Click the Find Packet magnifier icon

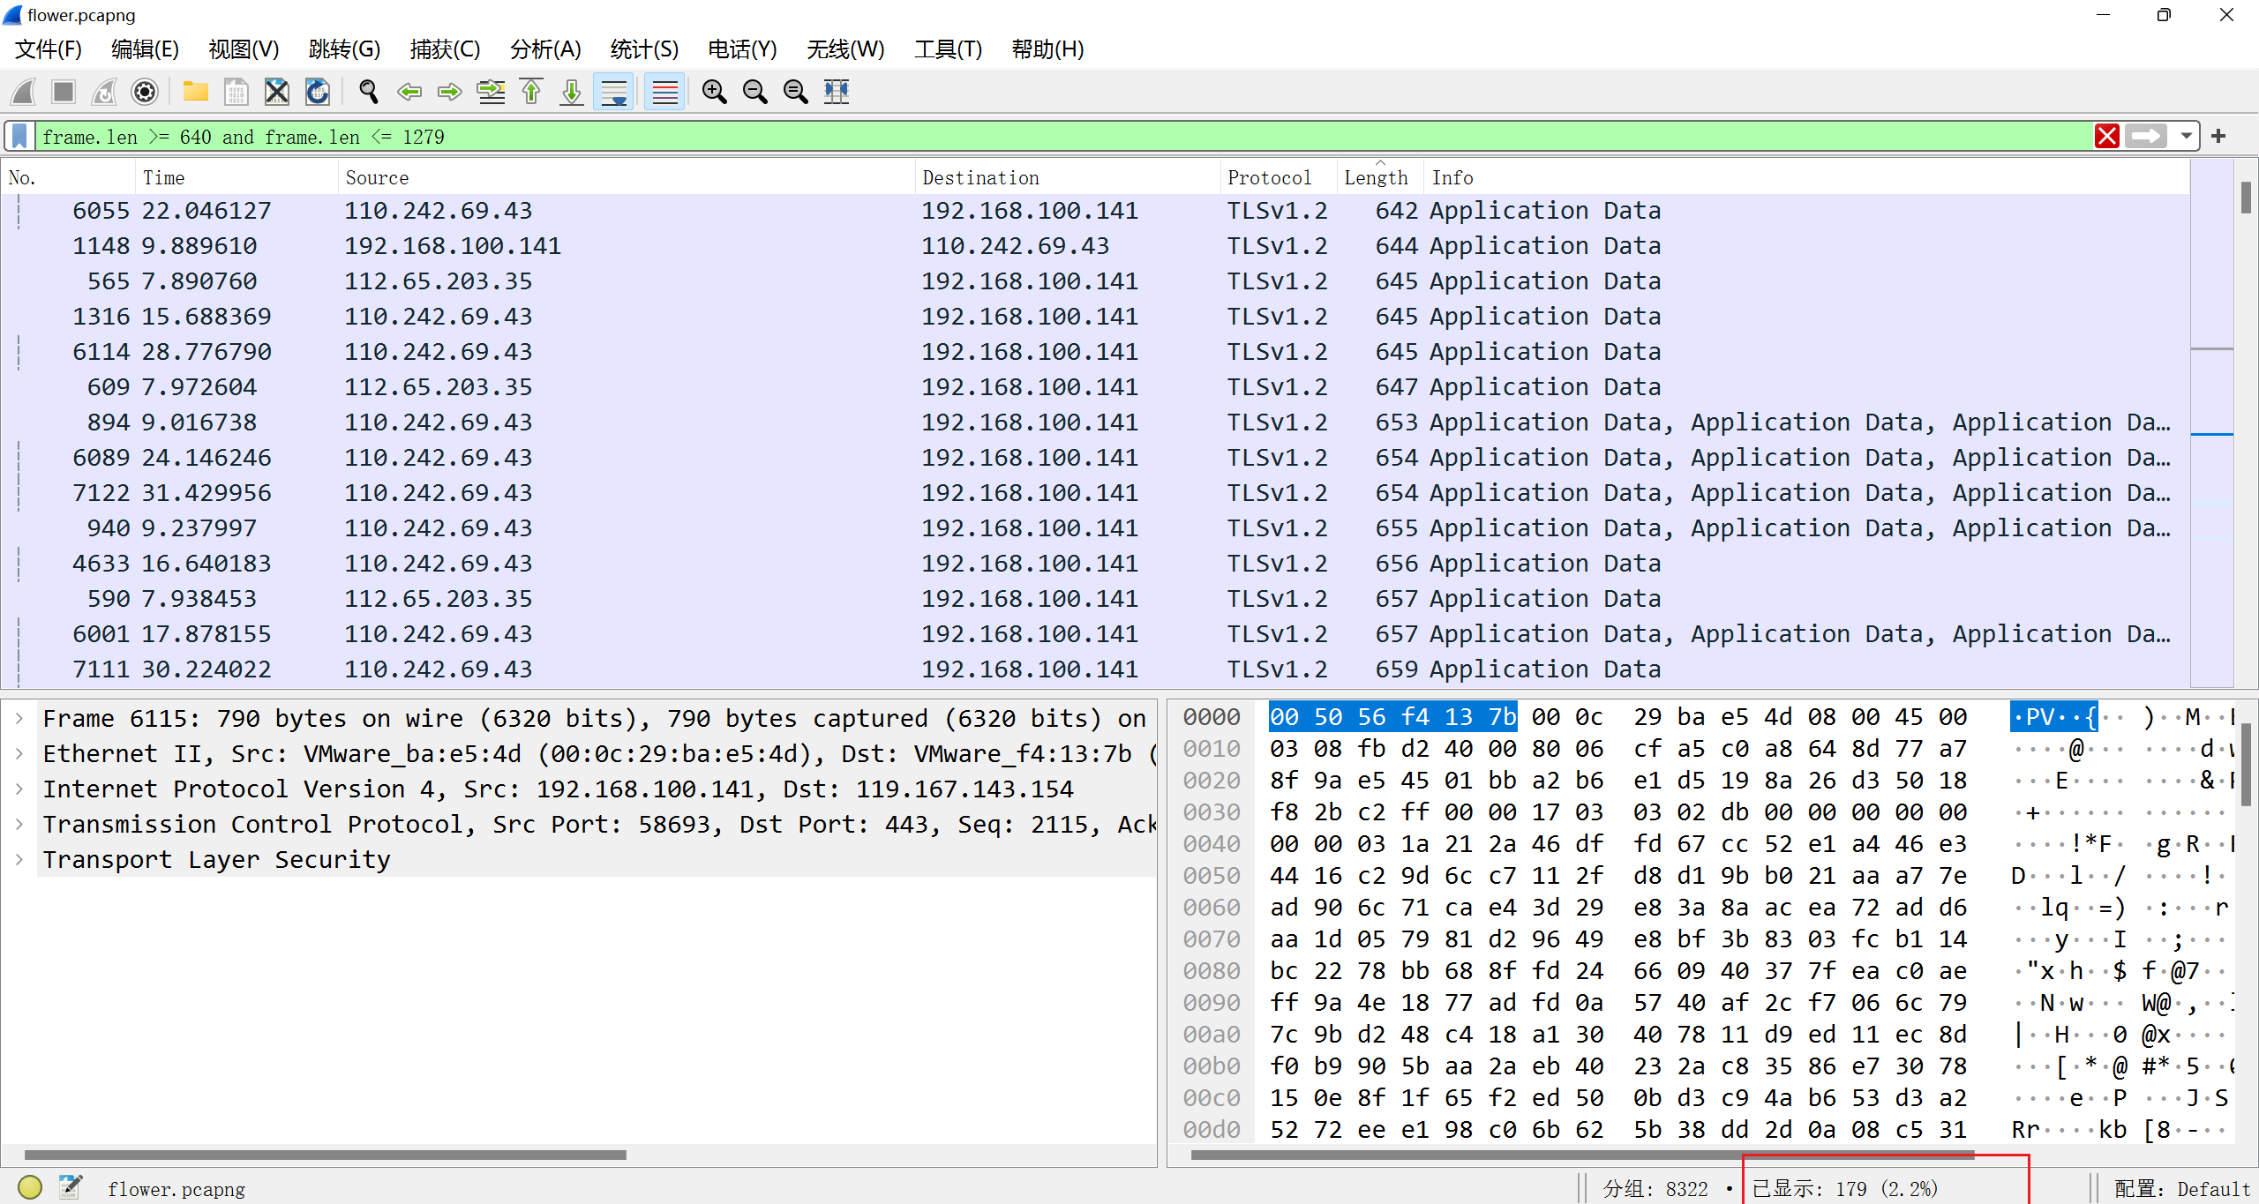[368, 92]
